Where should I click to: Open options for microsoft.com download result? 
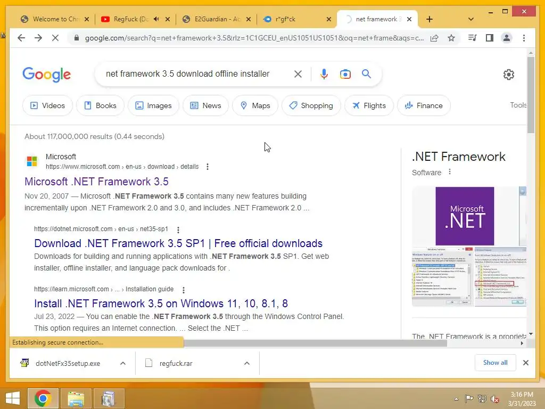coord(208,167)
